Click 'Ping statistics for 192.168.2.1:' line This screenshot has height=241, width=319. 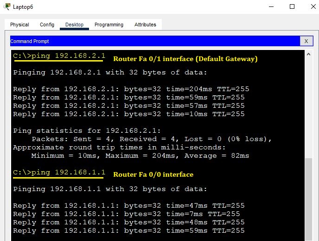(x=87, y=130)
